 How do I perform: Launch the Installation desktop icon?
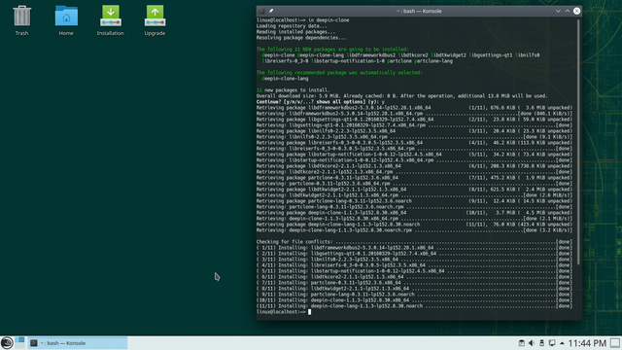(x=110, y=20)
